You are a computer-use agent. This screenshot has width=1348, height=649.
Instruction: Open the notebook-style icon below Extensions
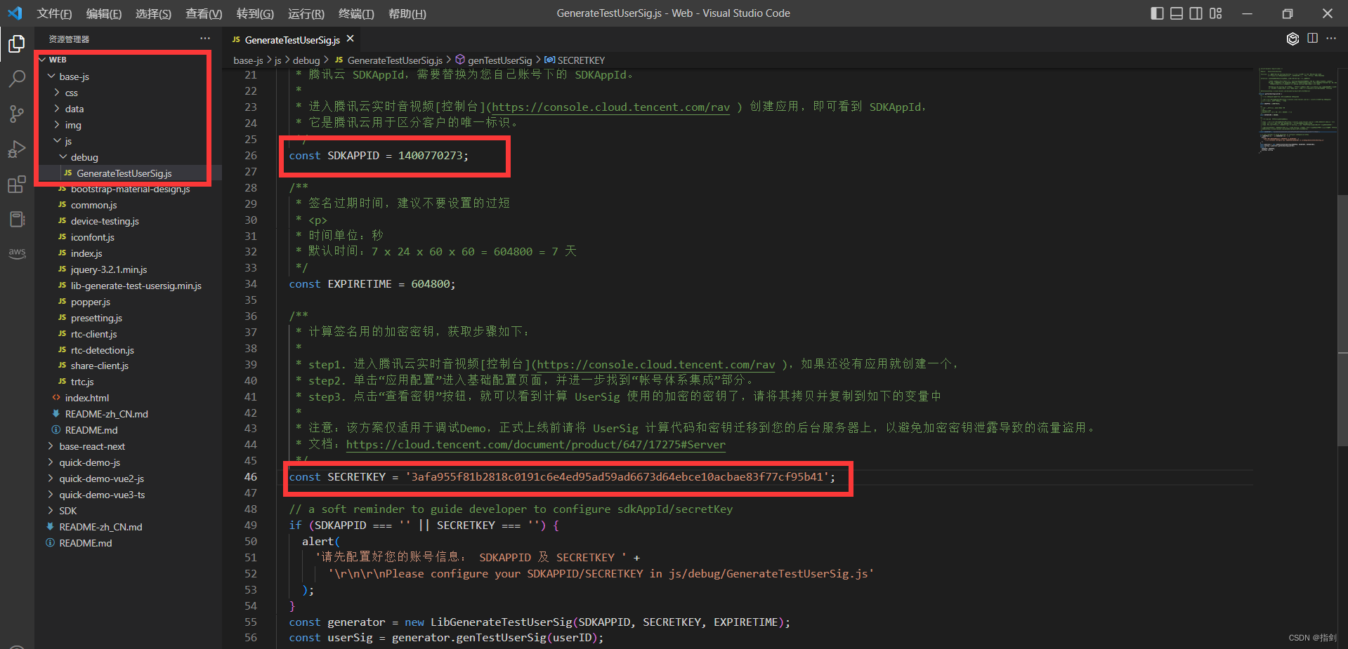17,220
